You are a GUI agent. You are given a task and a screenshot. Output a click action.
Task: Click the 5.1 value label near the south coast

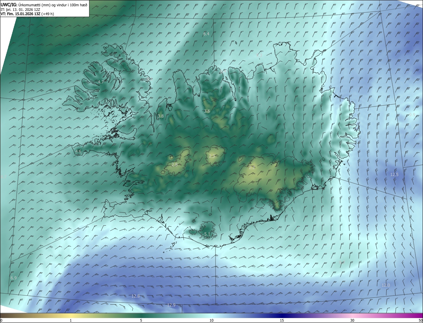207,234
